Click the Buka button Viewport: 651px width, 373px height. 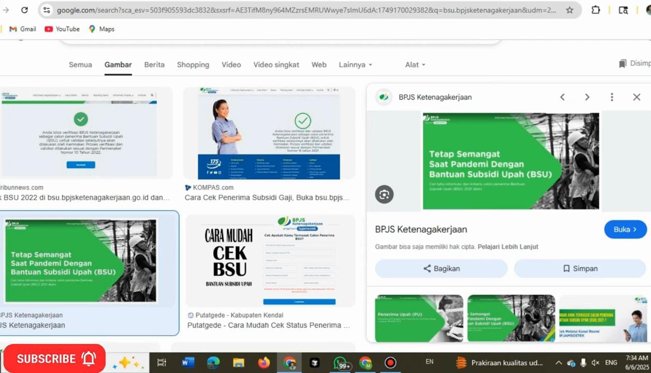point(625,229)
